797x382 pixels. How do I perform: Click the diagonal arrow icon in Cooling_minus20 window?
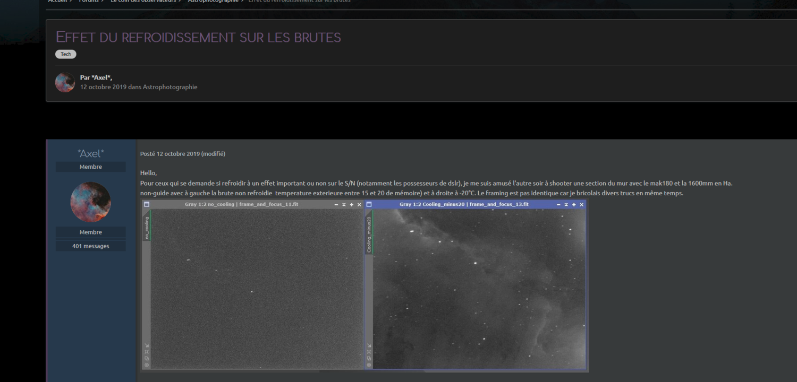pos(369,345)
